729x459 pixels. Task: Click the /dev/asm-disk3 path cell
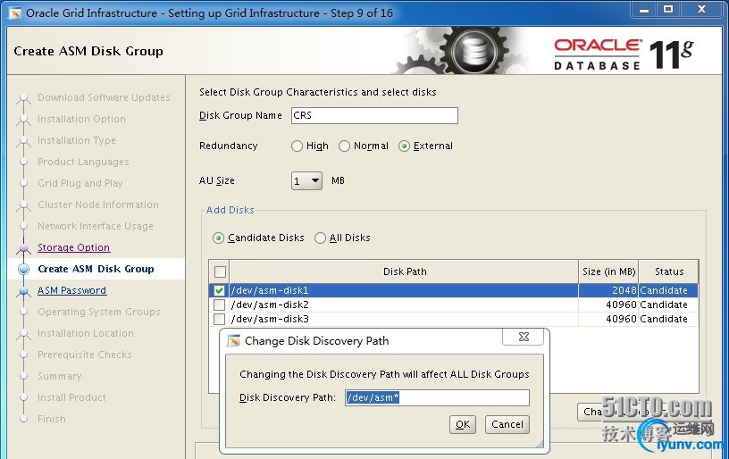[x=404, y=319]
